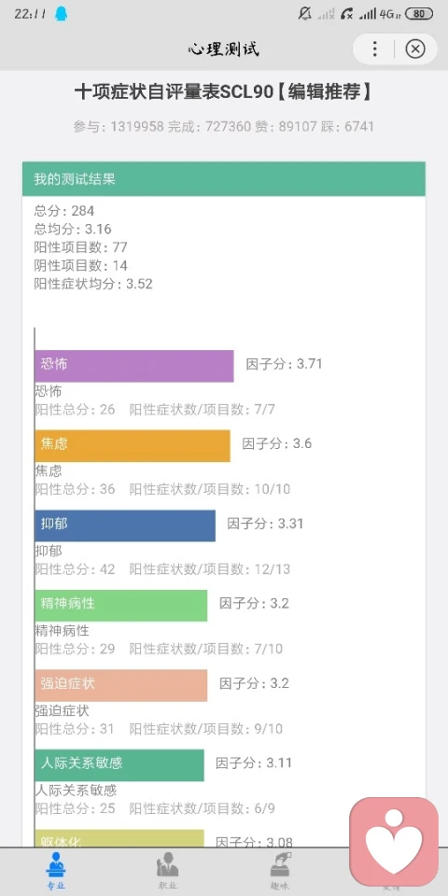The image size is (448, 896).
Task: Close the mini program with X icon
Action: 415,49
